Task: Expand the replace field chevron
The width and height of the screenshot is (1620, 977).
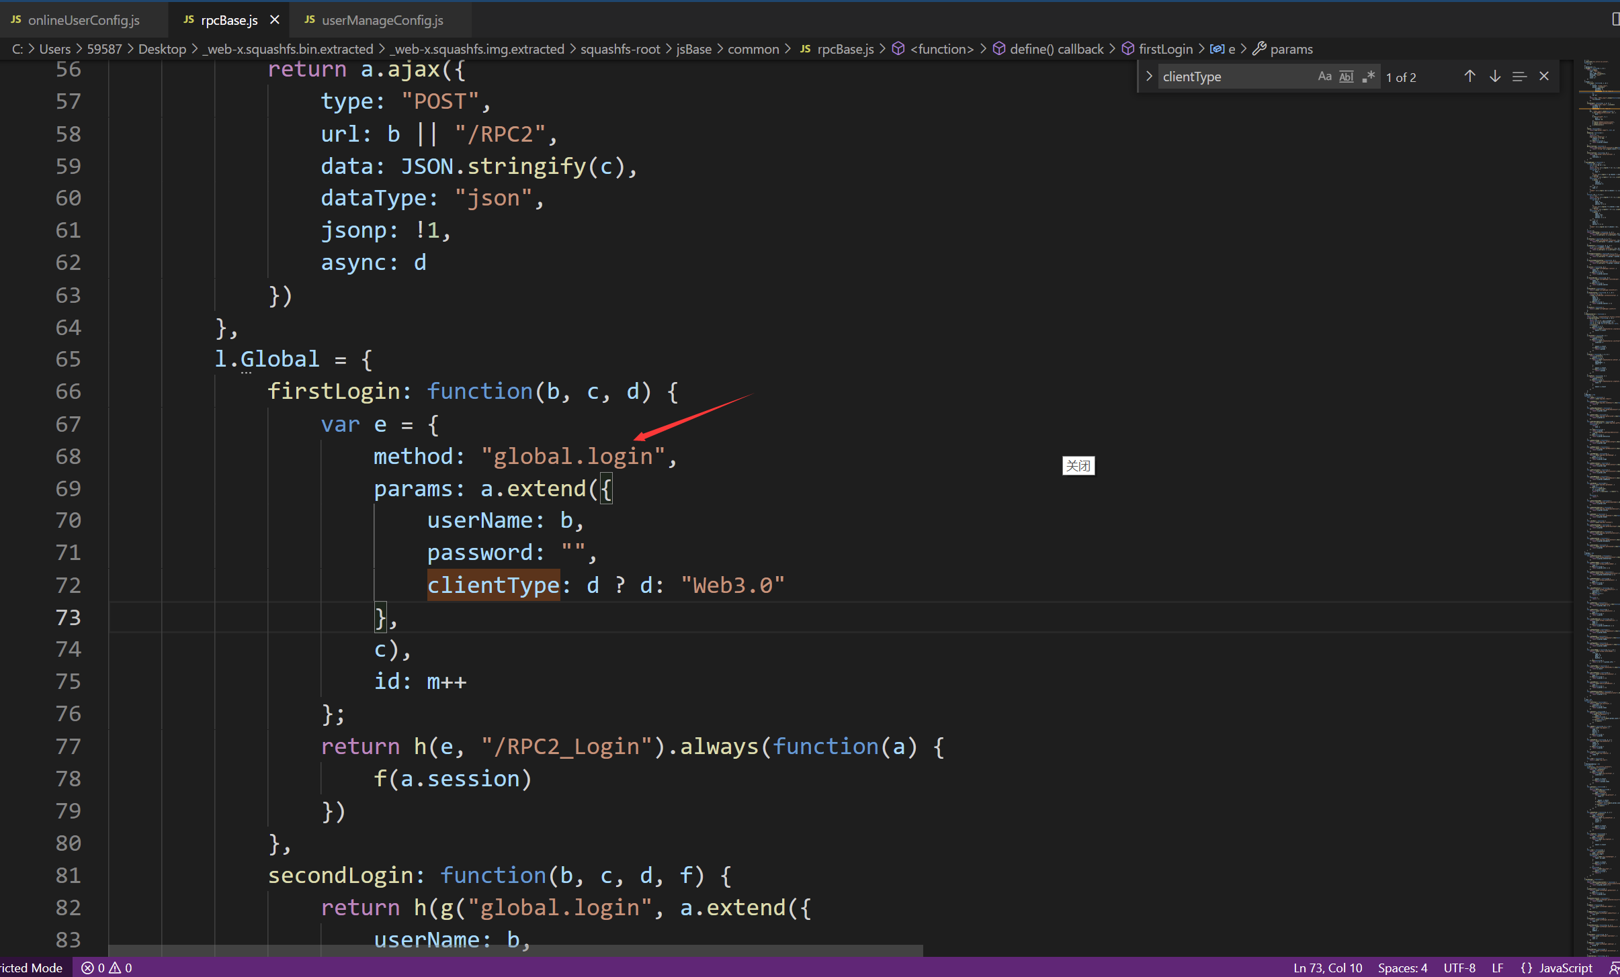Action: point(1149,77)
